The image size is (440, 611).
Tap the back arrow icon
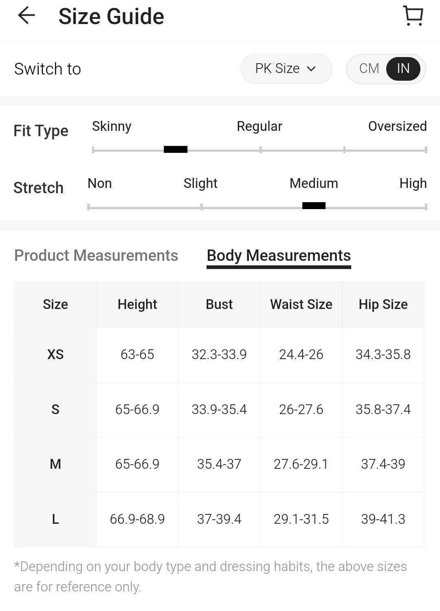[x=26, y=16]
